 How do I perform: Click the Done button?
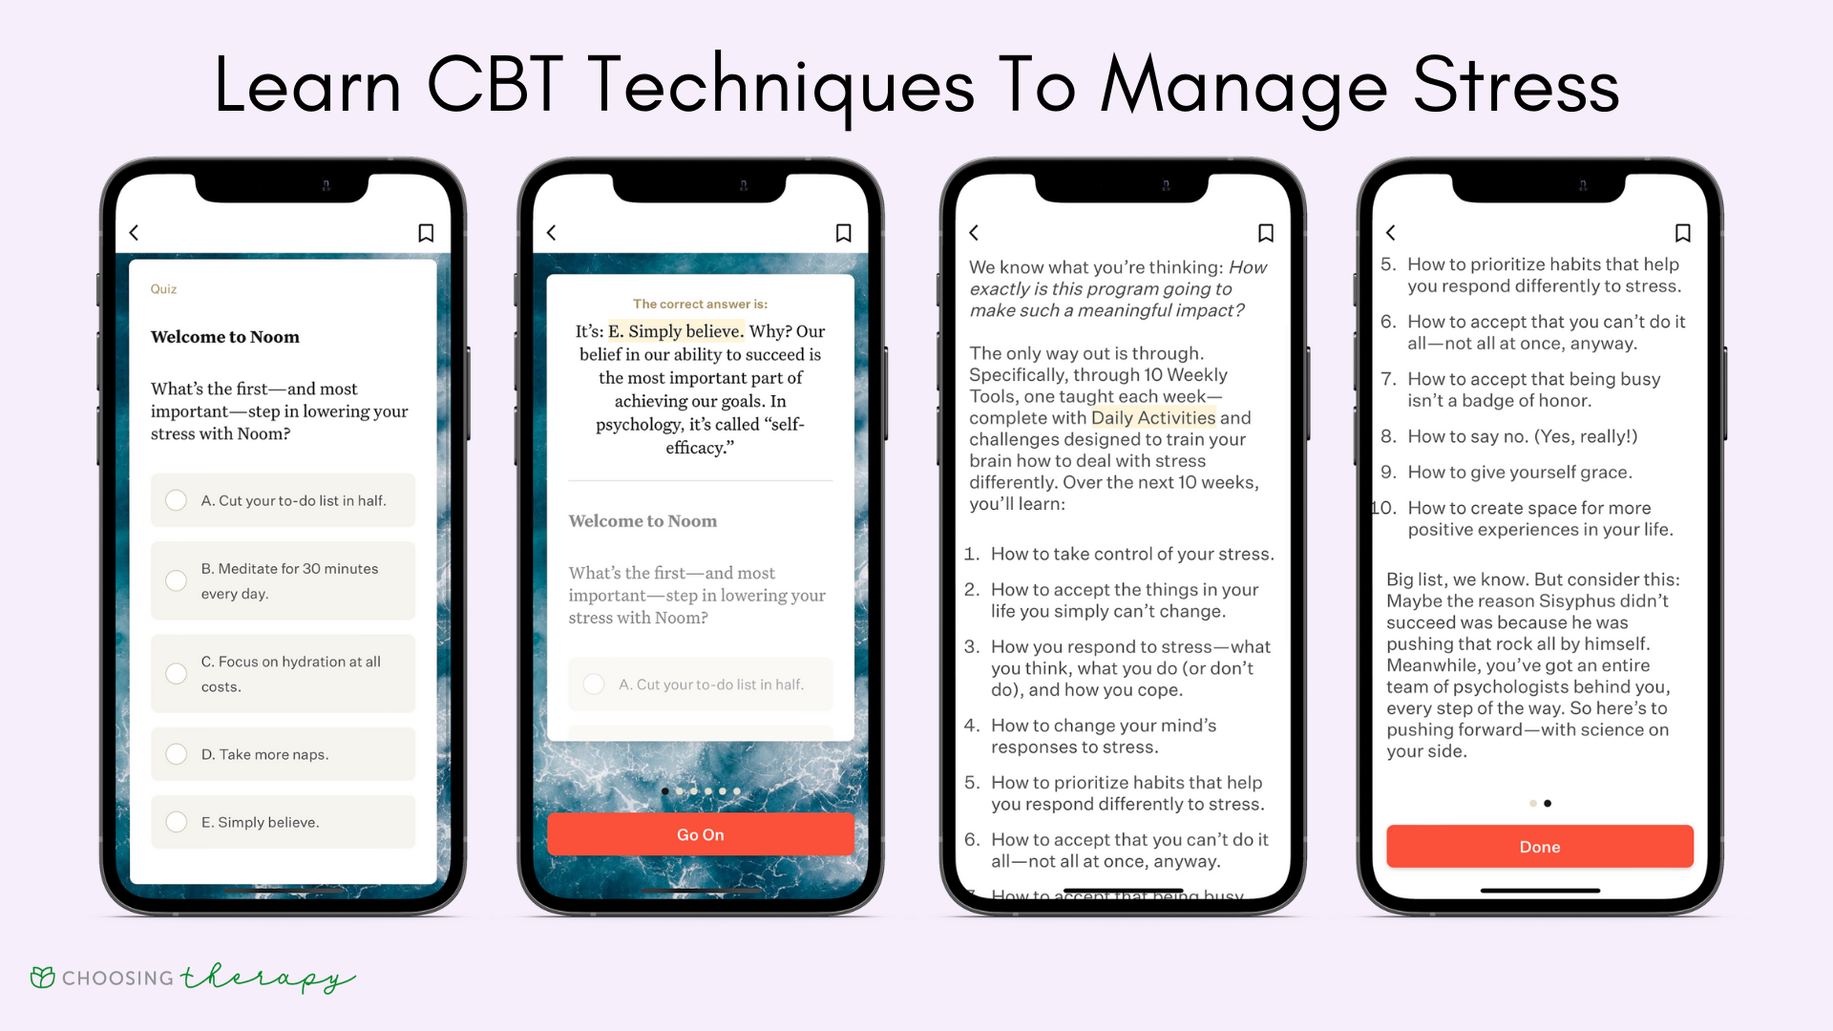pyautogui.click(x=1537, y=846)
